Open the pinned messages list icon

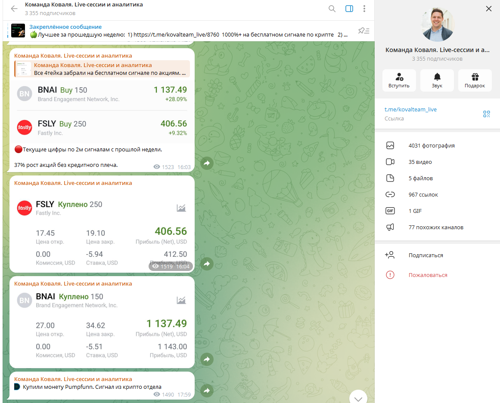[363, 31]
